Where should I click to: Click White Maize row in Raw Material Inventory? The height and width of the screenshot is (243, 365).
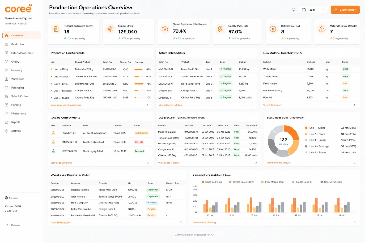click(310, 69)
